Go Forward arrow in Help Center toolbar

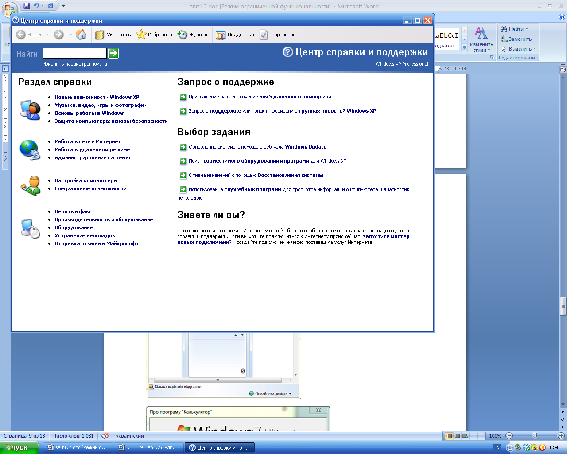[59, 35]
